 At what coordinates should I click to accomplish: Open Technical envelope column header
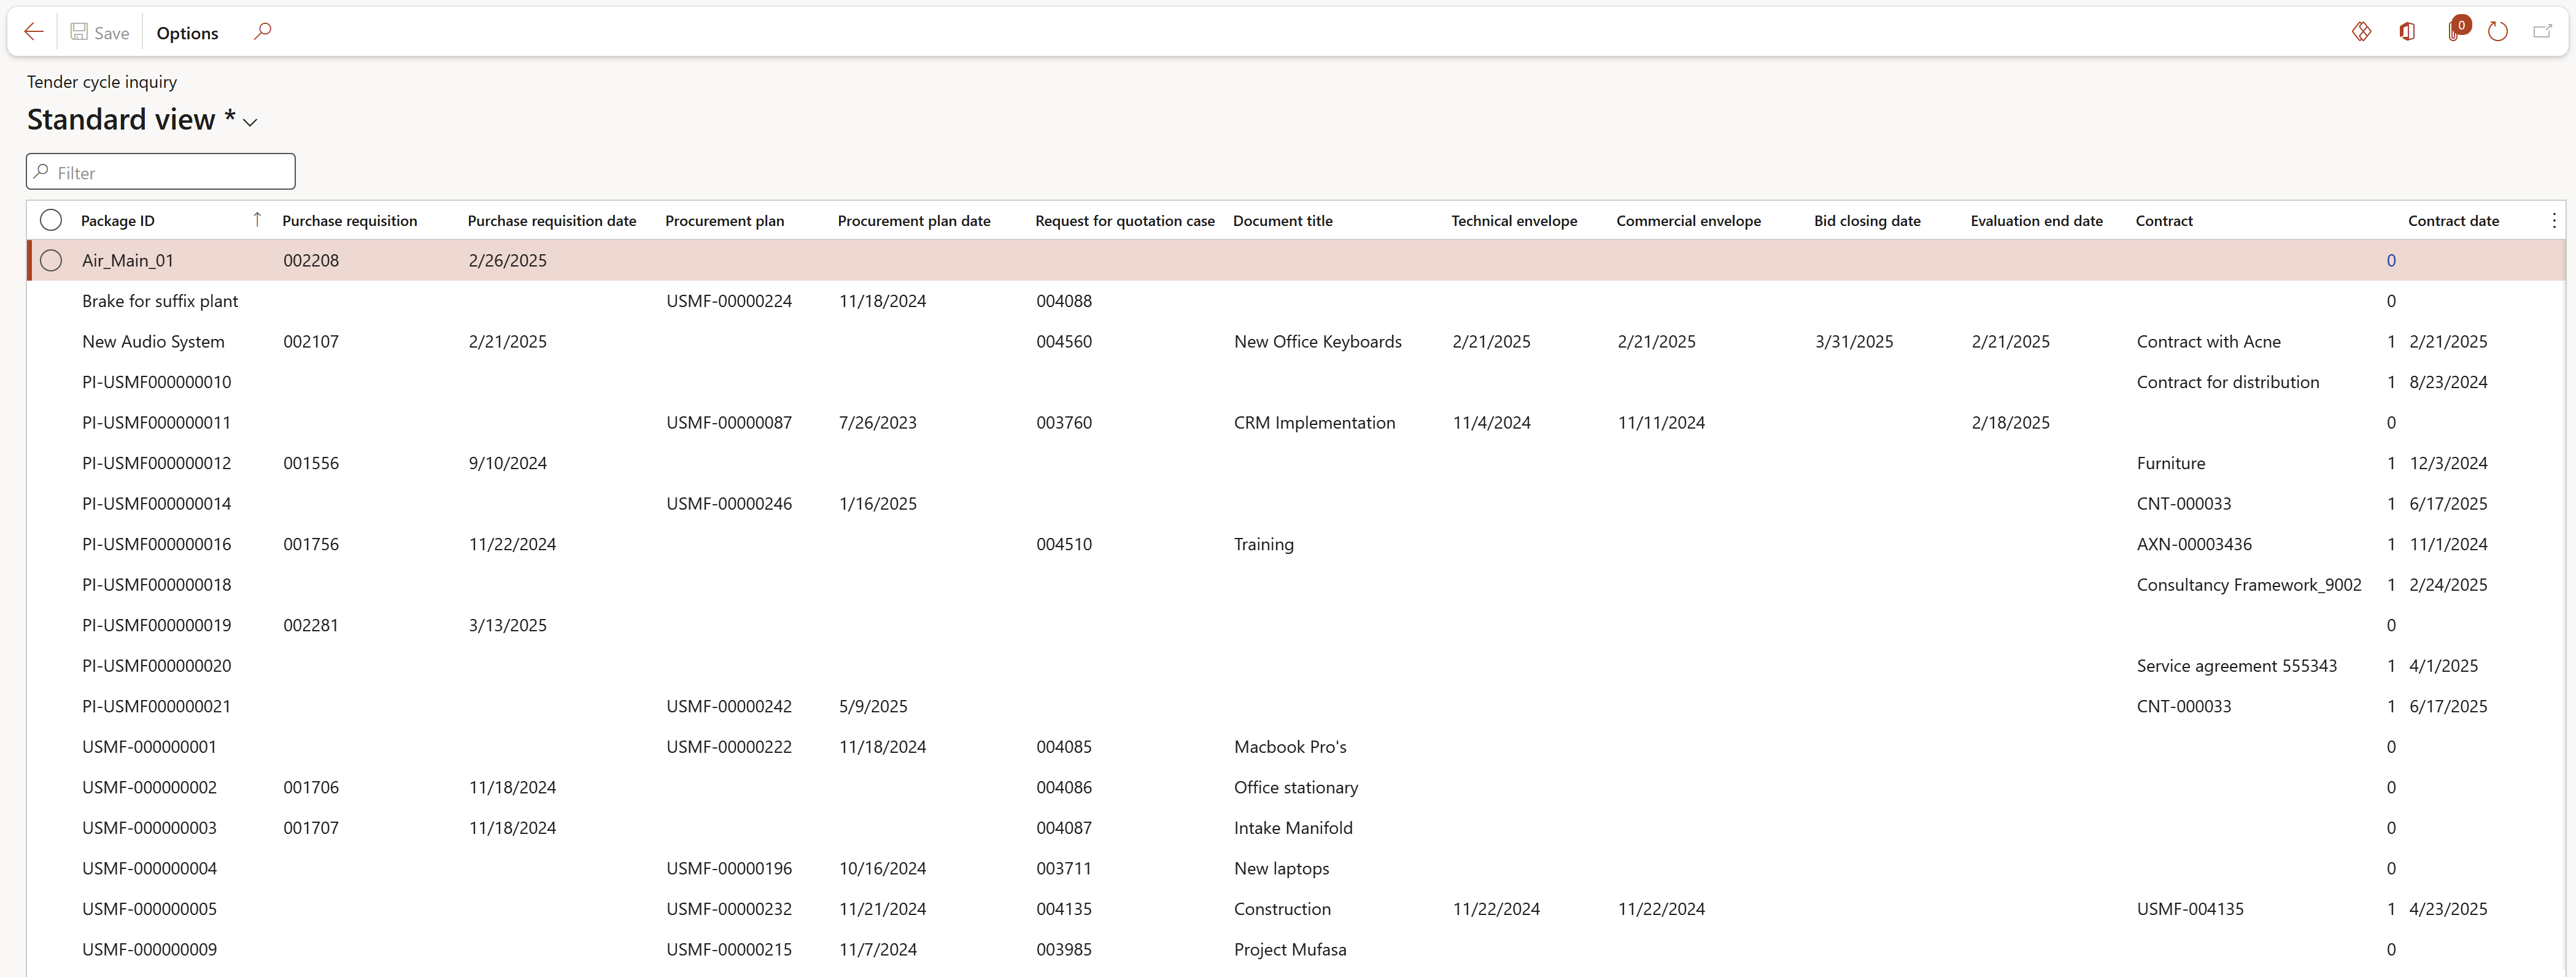[x=1513, y=221]
